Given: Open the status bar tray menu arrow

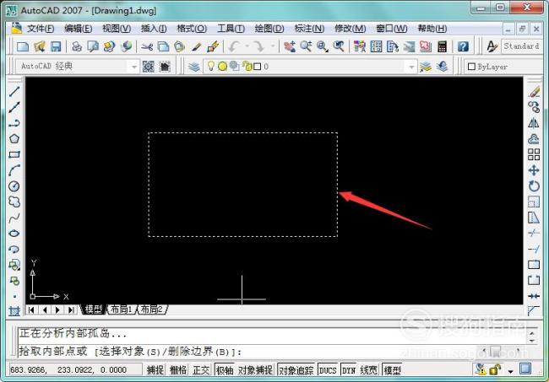Looking at the screenshot, I should (x=510, y=371).
